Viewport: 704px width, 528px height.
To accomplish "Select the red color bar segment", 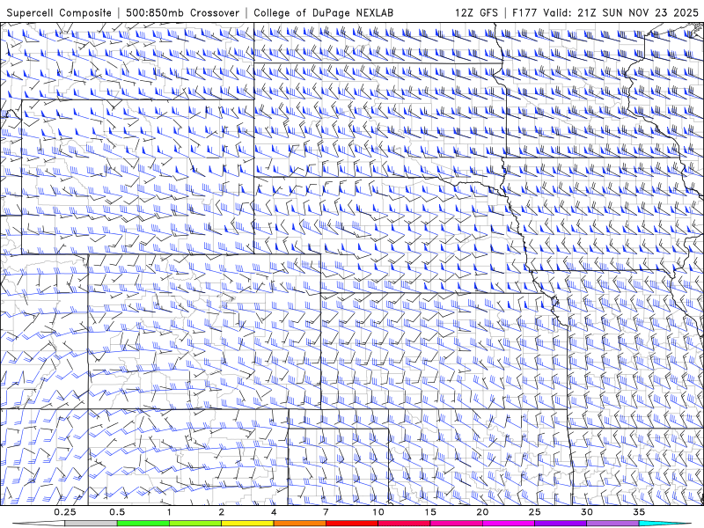I will tap(352, 524).
